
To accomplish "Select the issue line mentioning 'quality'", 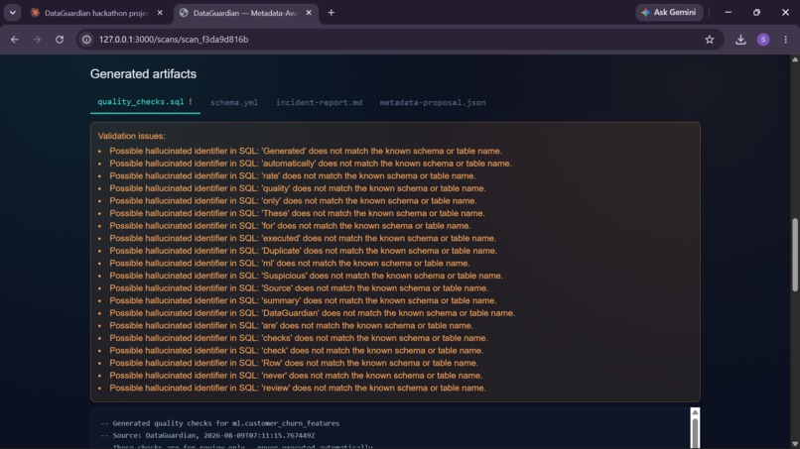I will 298,188.
